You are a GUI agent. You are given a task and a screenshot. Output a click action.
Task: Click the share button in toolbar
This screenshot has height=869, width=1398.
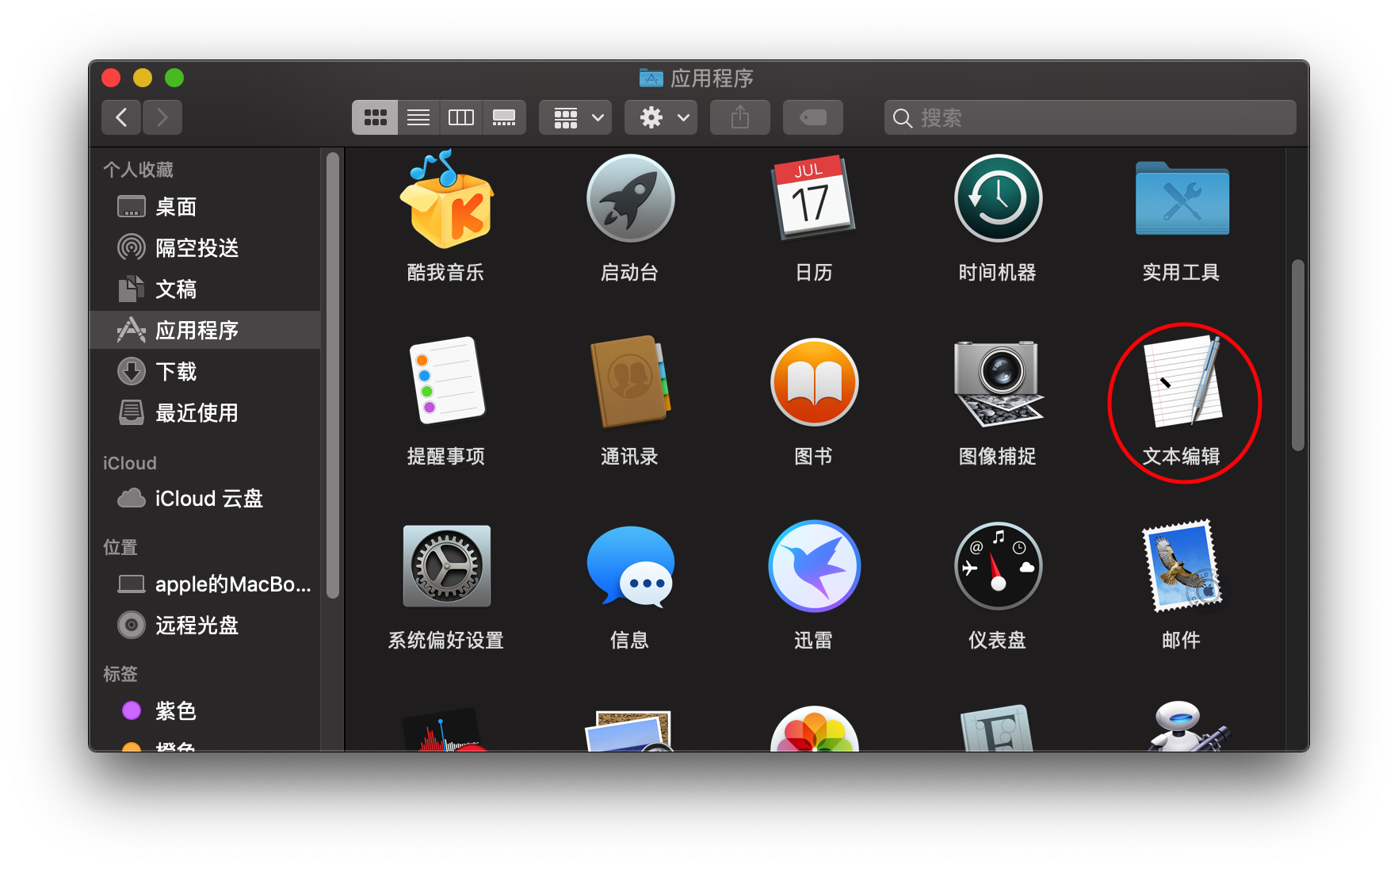[x=740, y=117]
